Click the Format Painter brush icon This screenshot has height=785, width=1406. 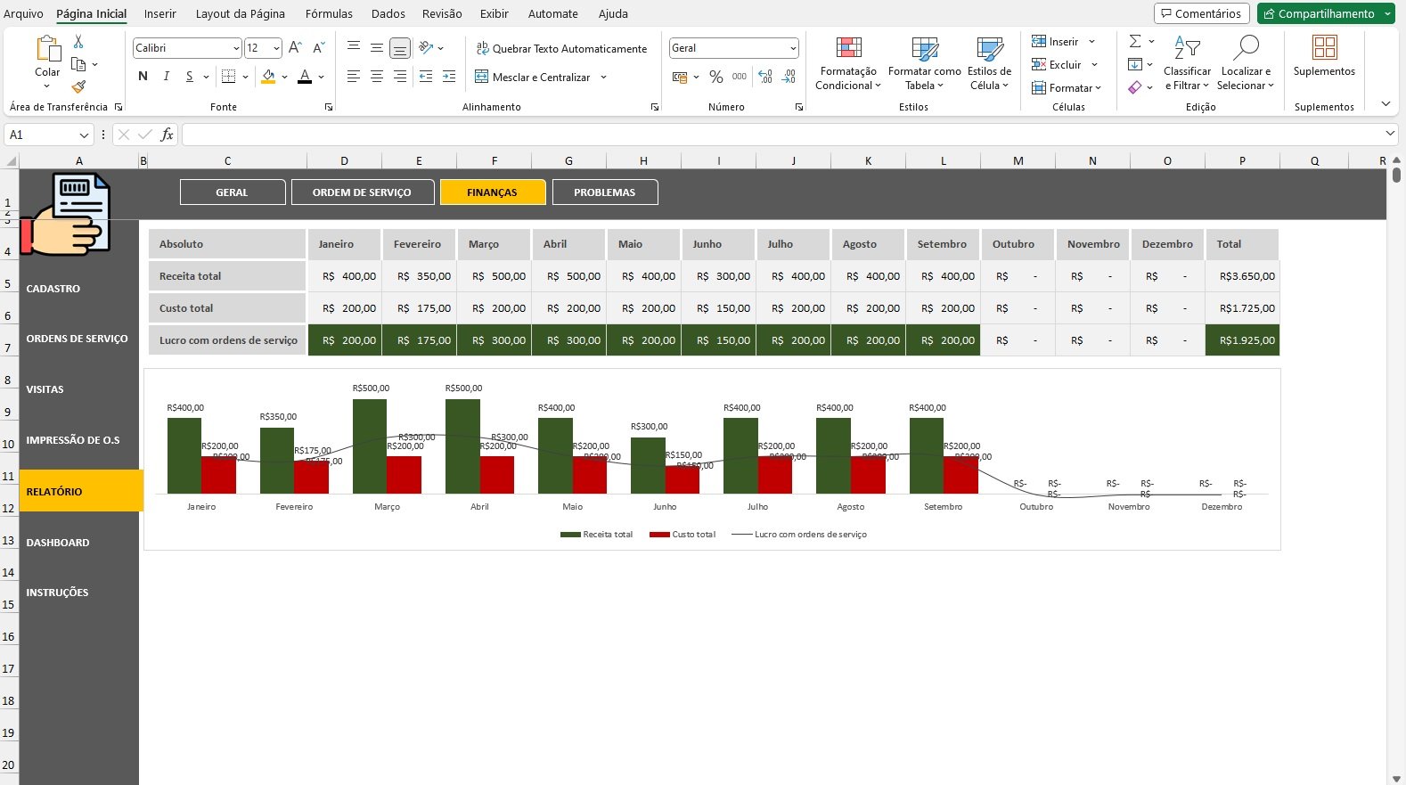tap(78, 86)
